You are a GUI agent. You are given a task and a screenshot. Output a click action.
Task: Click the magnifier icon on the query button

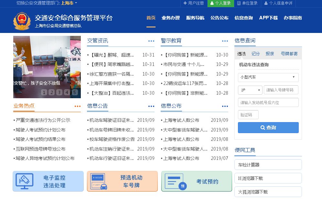[263, 128]
